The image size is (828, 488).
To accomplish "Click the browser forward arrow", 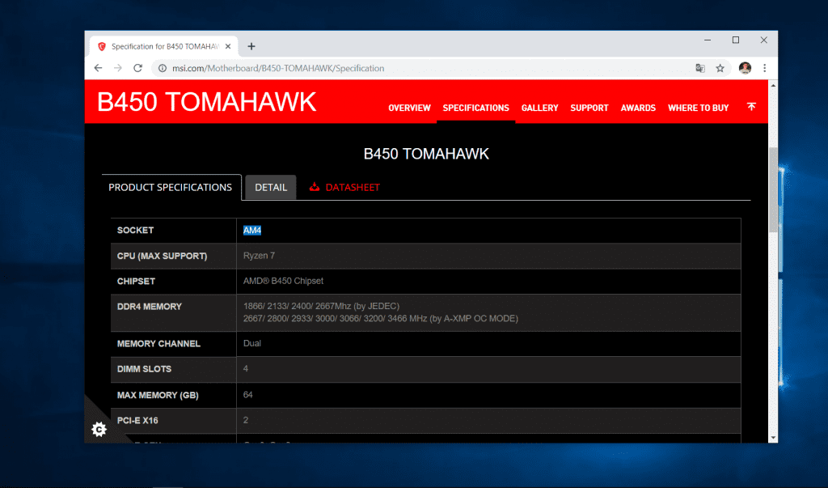I will click(x=118, y=68).
